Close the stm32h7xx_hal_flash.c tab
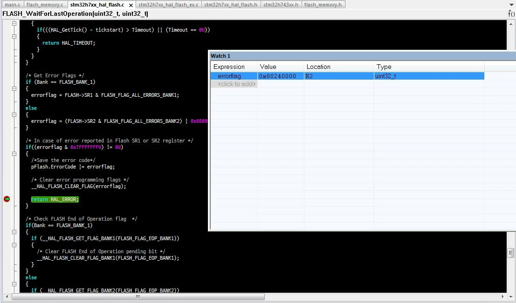This screenshot has width=516, height=303. [131, 5]
